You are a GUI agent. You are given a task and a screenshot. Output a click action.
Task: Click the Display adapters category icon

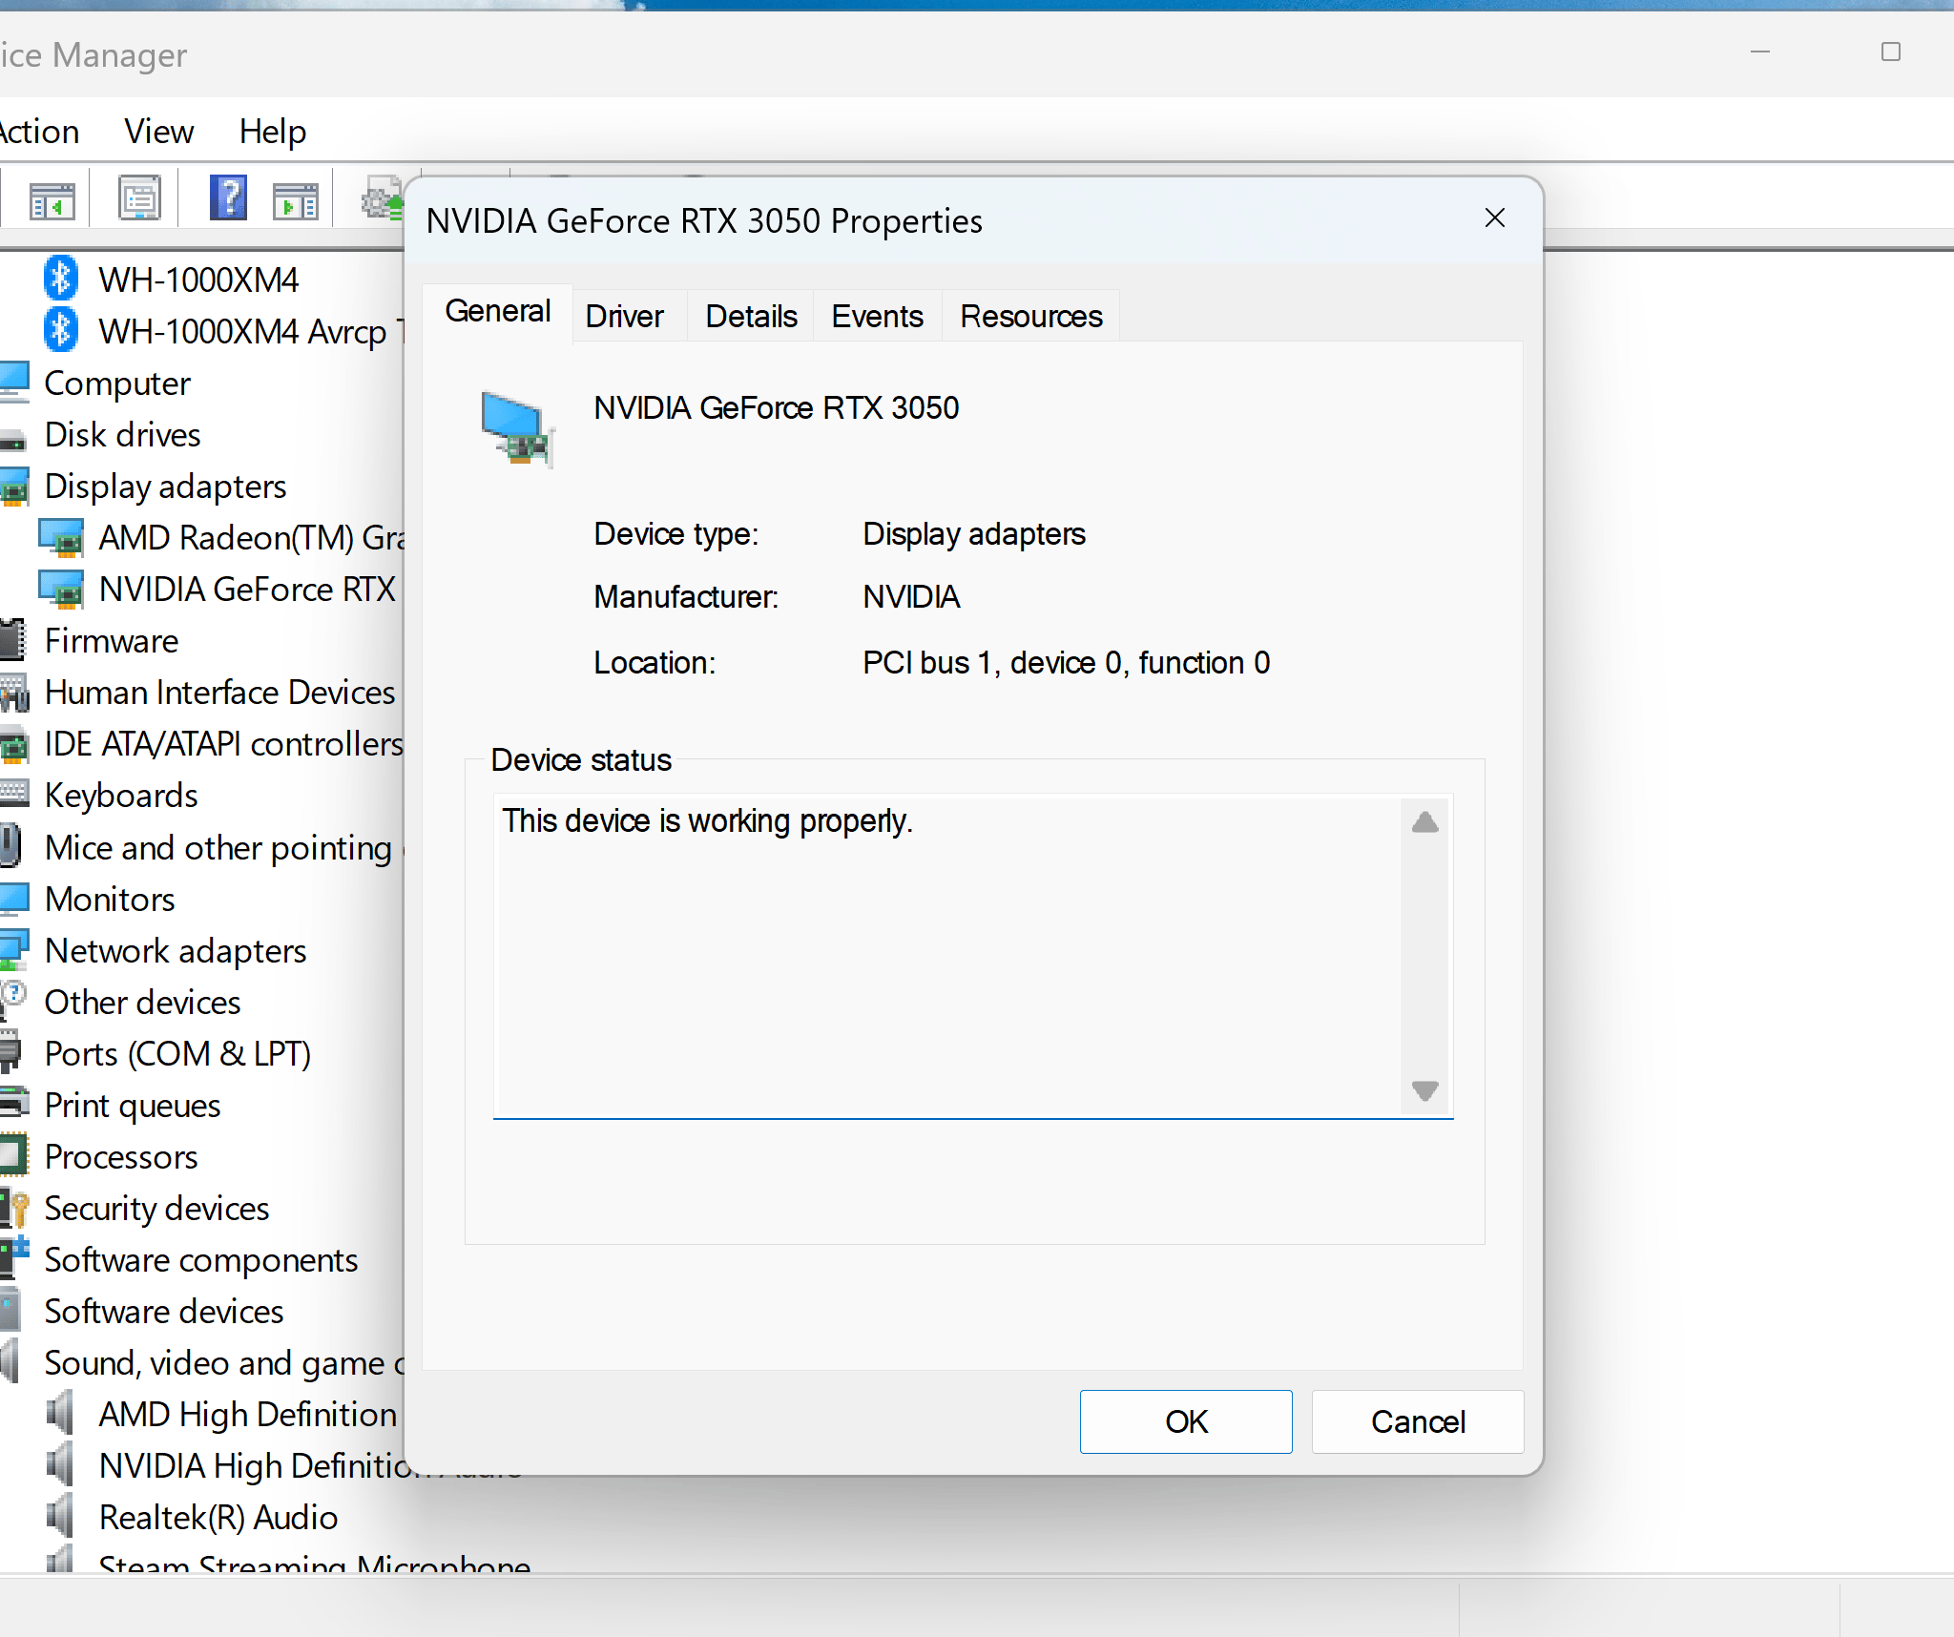(14, 487)
